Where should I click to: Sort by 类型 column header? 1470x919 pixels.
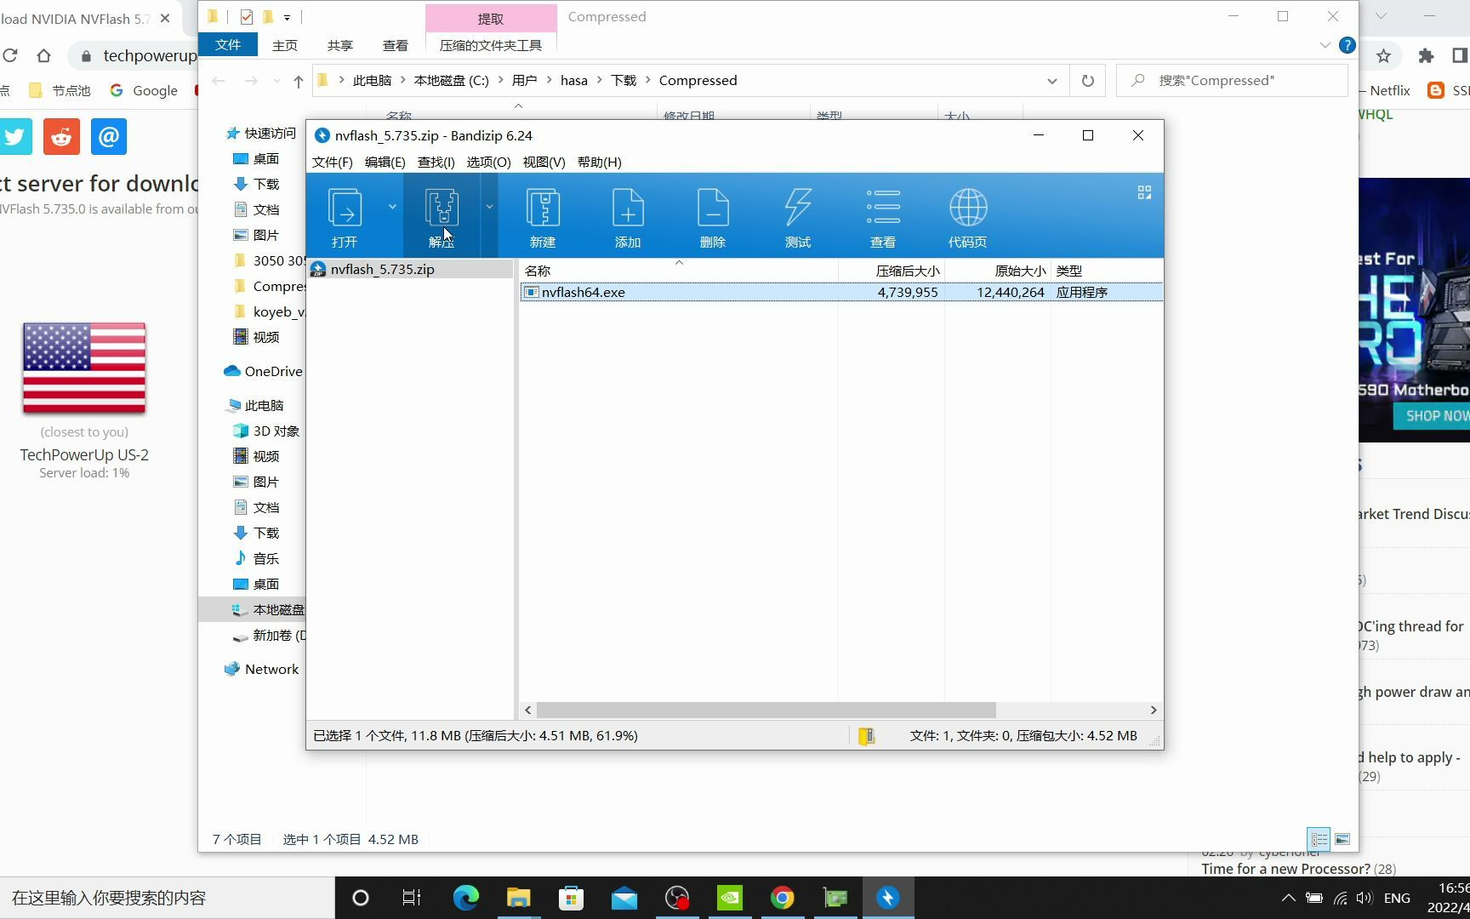(1106, 271)
